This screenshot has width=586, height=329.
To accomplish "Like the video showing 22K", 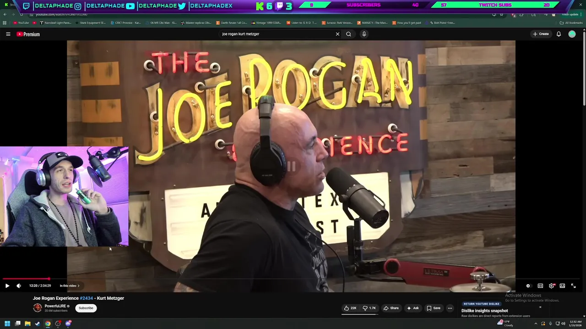I will pyautogui.click(x=350, y=308).
